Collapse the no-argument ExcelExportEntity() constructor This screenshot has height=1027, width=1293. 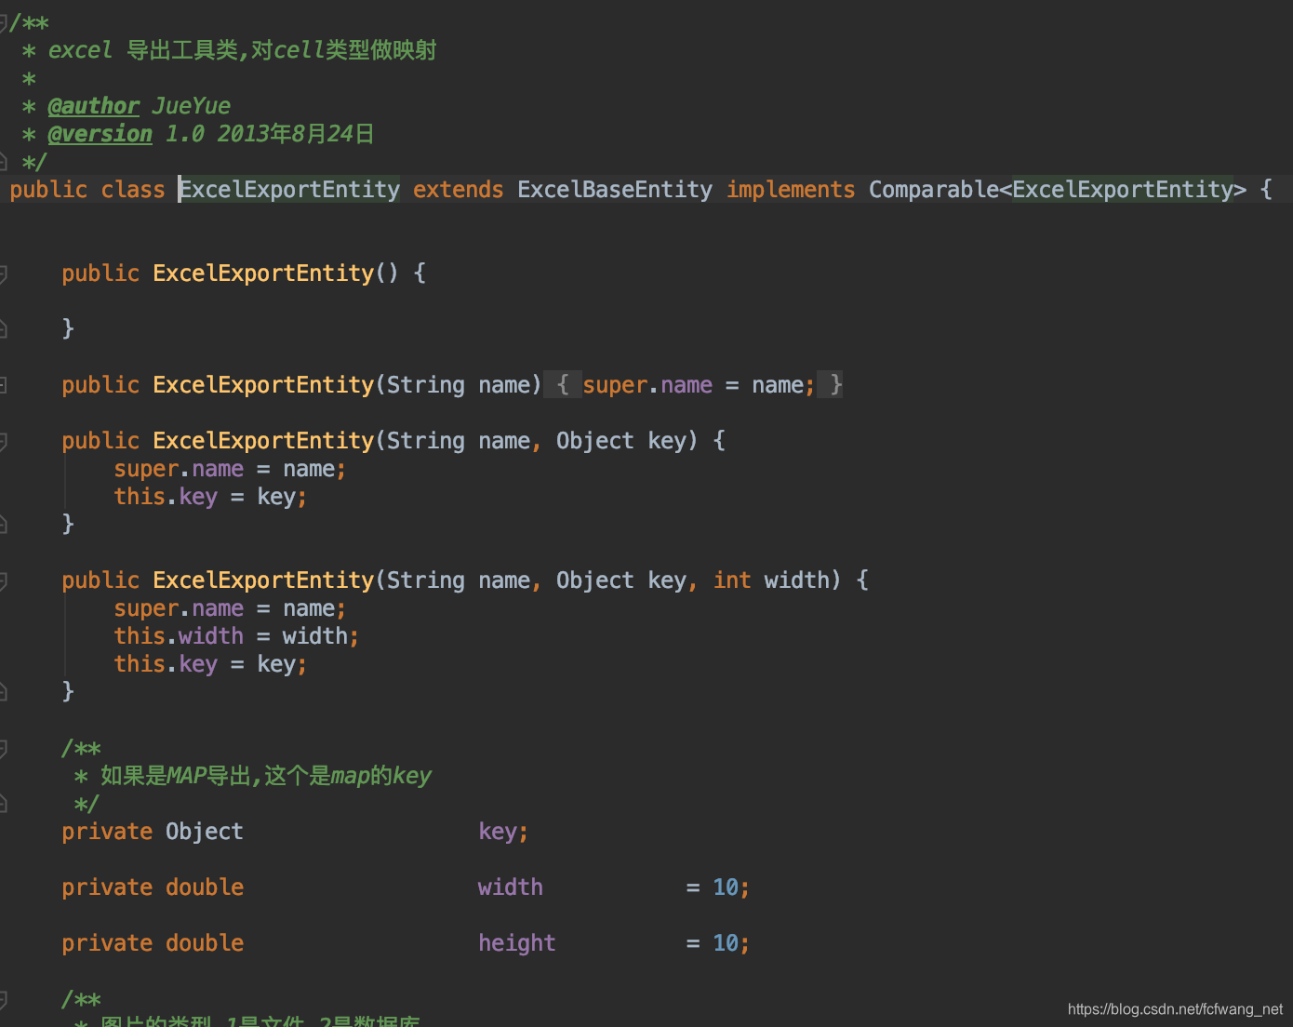click(x=4, y=273)
